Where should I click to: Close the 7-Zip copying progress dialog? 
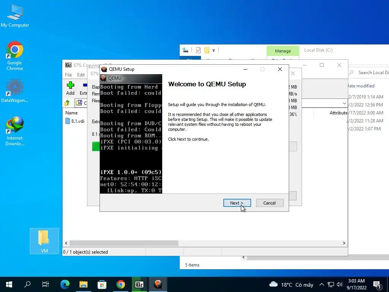tap(293, 73)
